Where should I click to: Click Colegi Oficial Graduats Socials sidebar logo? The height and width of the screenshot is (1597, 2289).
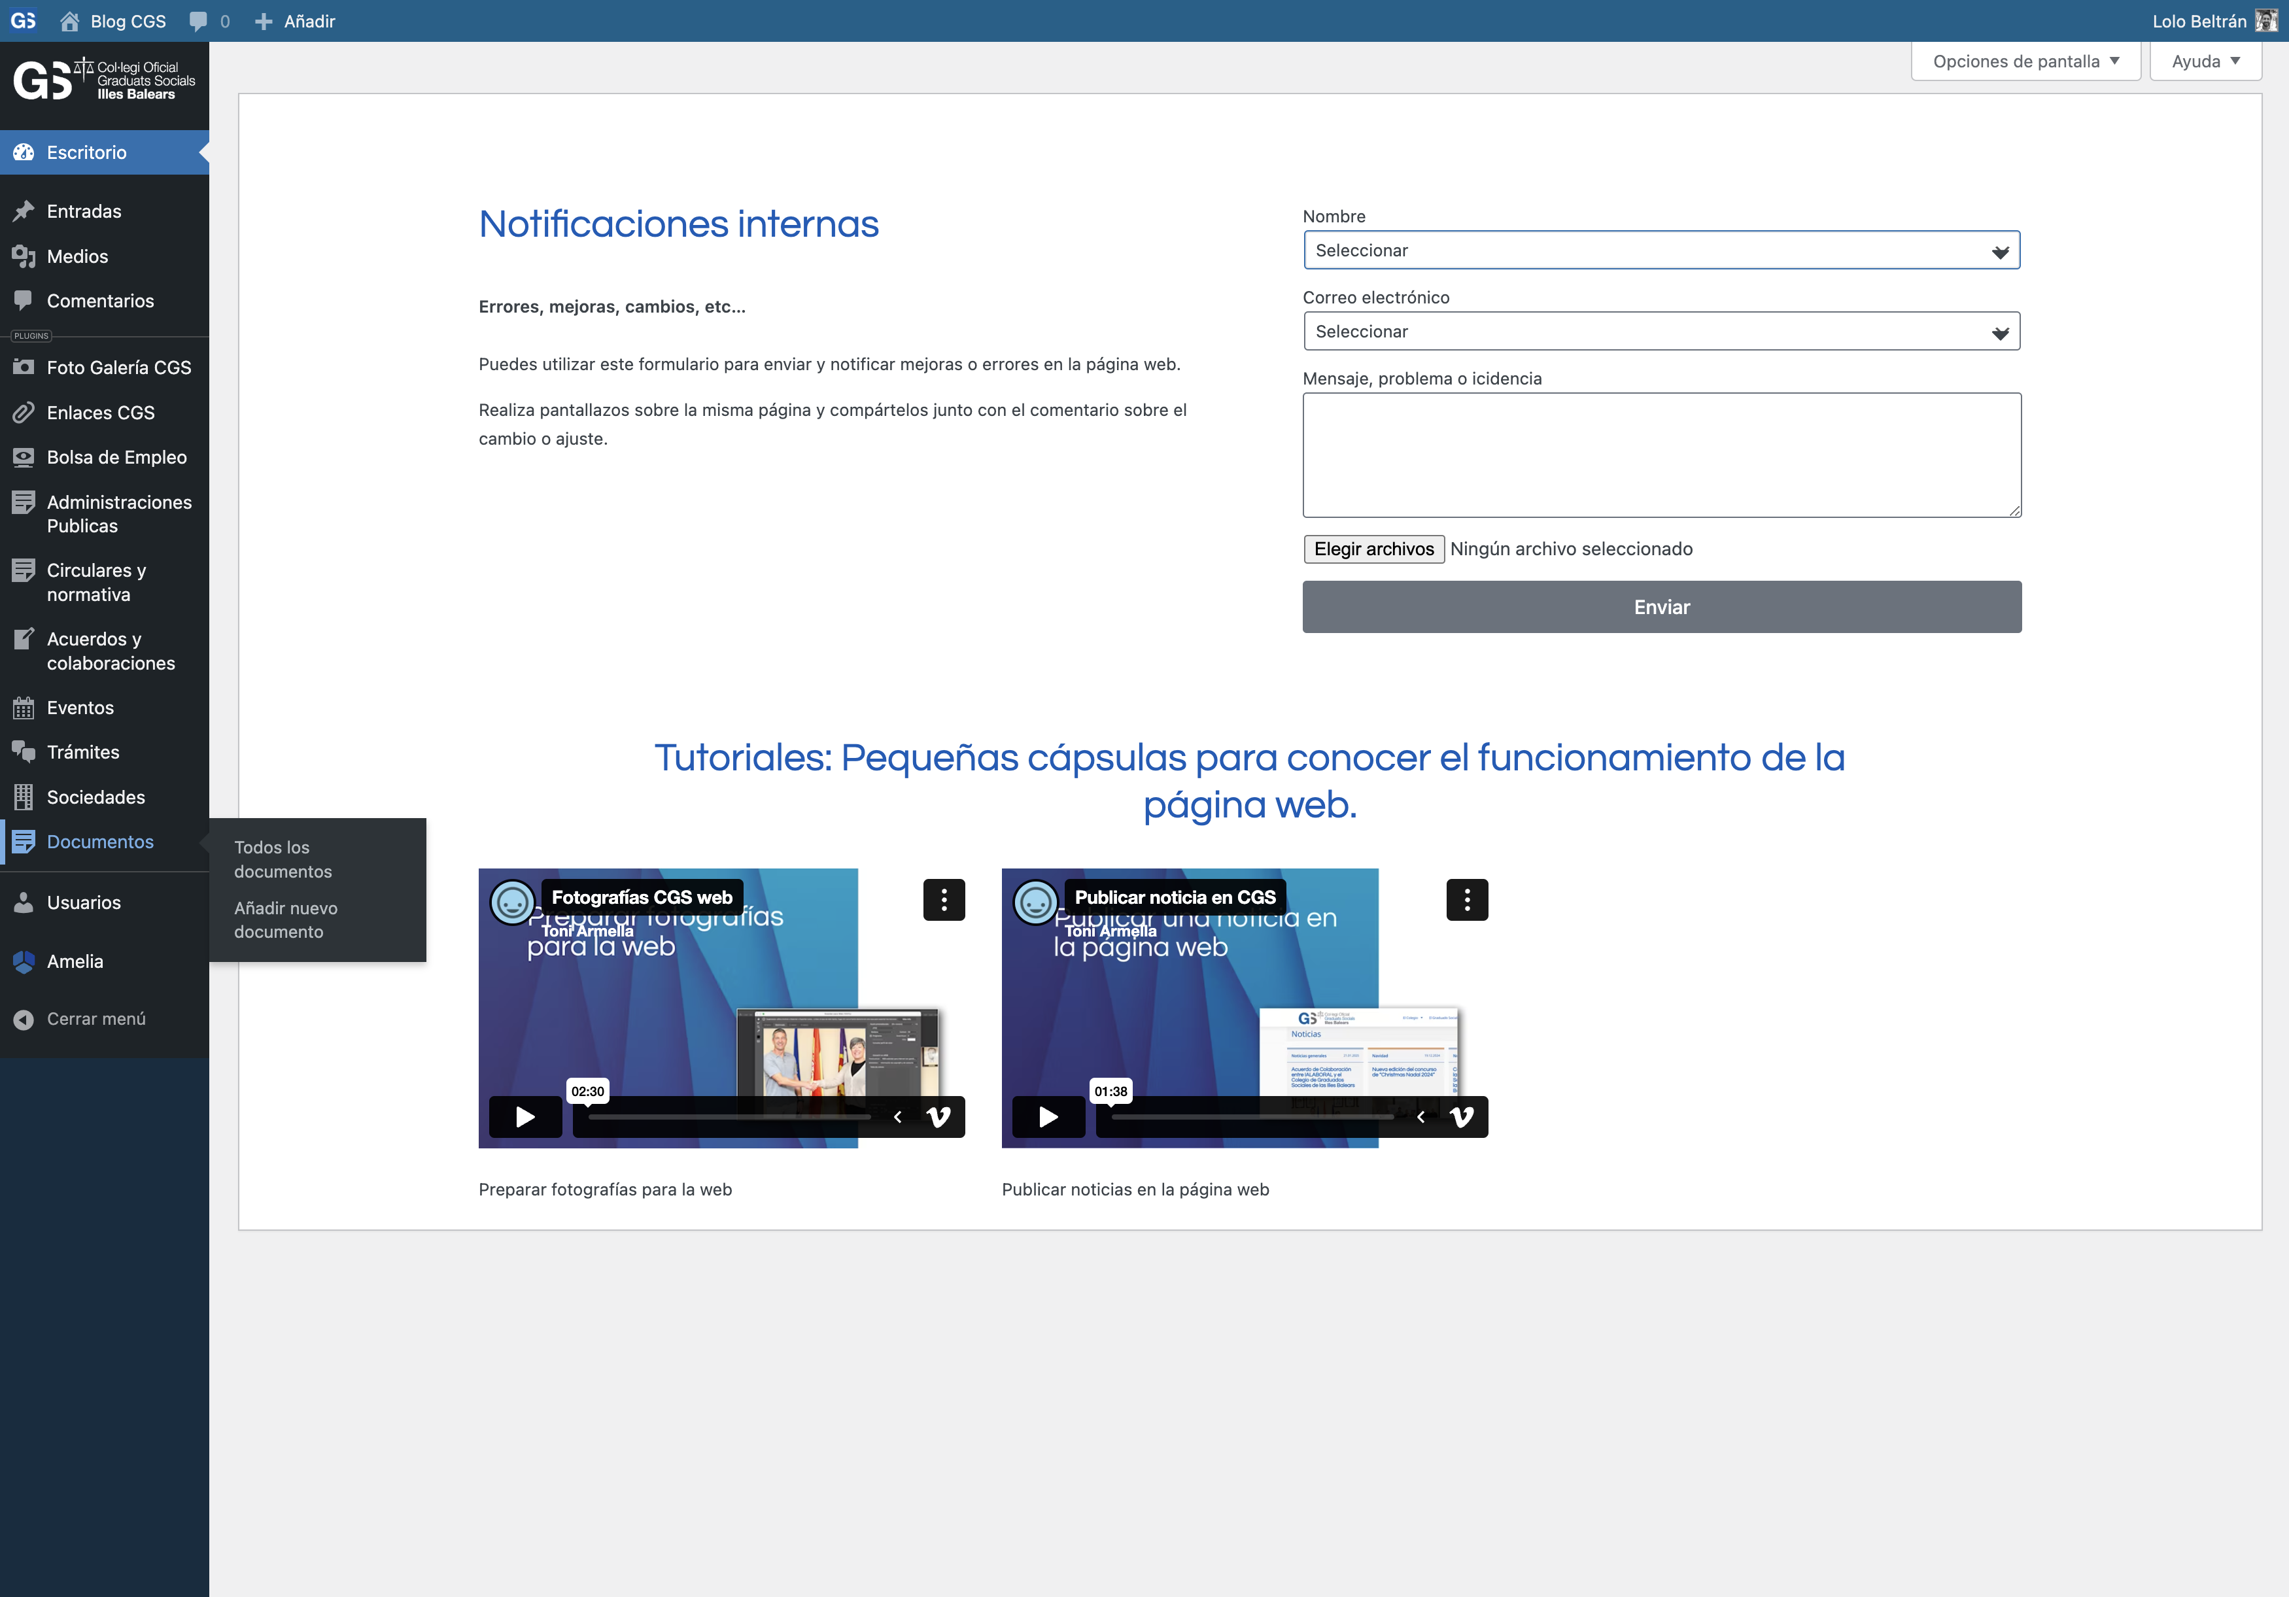[104, 80]
